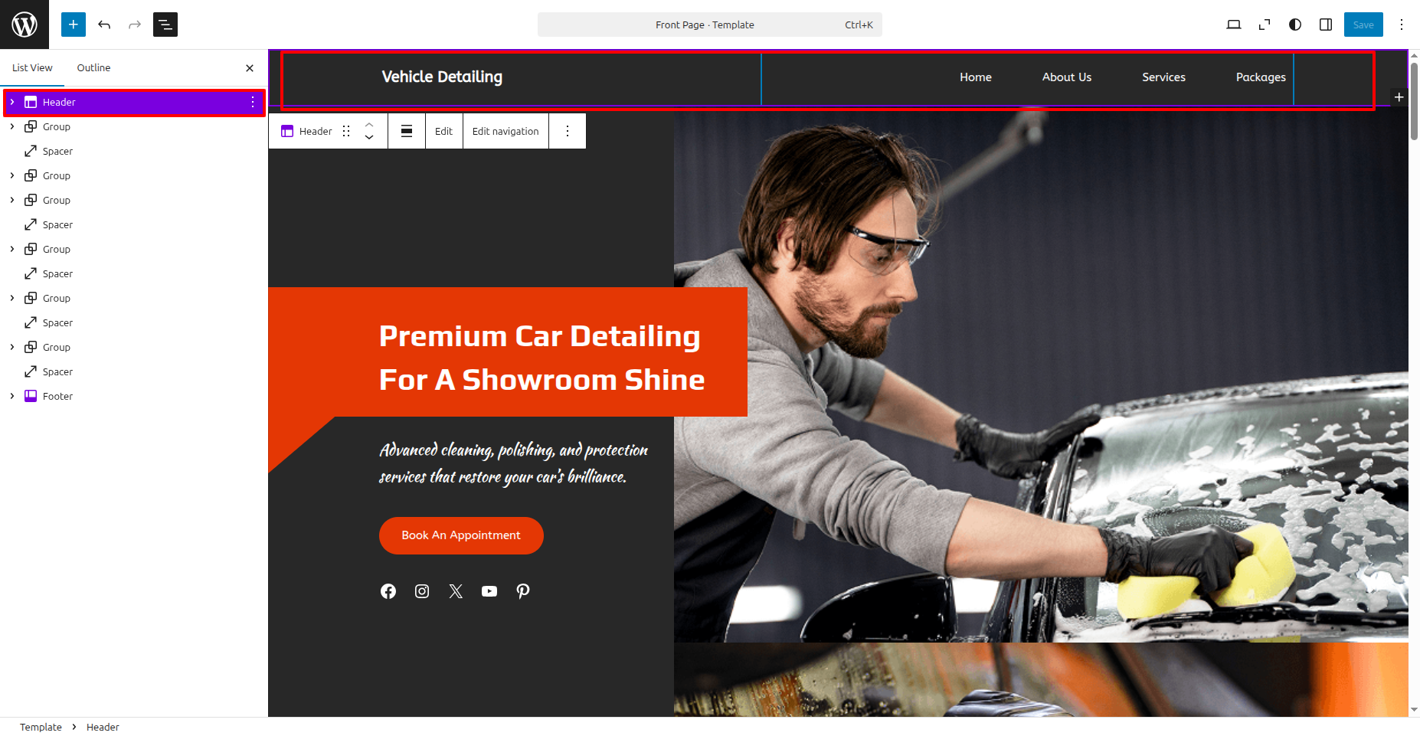The height and width of the screenshot is (736, 1420).
Task: Open the Header block toolbar options menu
Action: coord(568,131)
